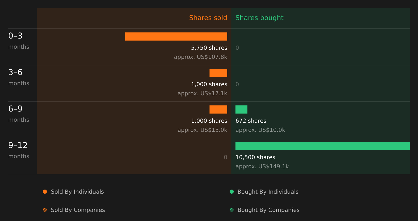This screenshot has height=221, width=418.
Task: Select the Bought By Individuals legend label
Action: (268, 192)
